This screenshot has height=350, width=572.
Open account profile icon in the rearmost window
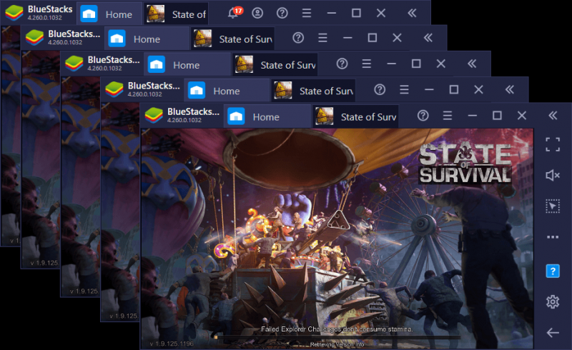[257, 14]
